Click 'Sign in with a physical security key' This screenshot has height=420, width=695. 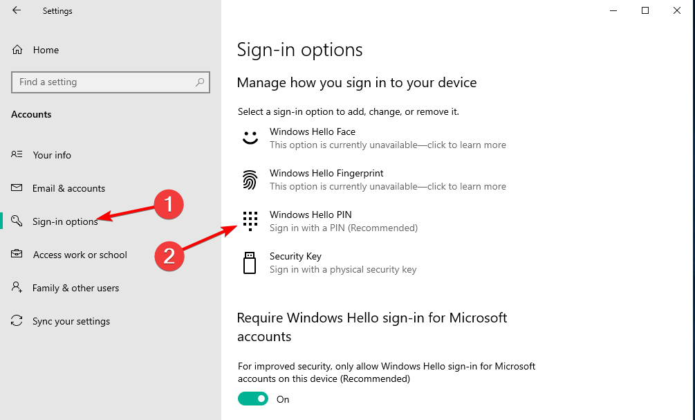click(343, 269)
